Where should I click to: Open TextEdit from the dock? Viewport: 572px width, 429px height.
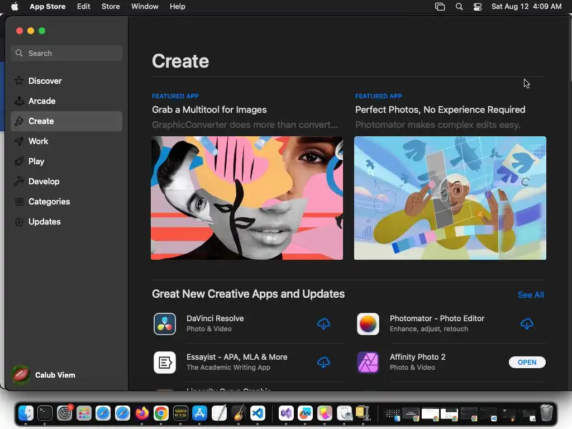[219, 413]
